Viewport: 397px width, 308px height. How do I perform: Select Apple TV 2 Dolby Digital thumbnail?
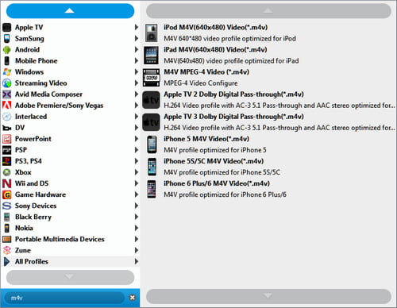(x=151, y=100)
